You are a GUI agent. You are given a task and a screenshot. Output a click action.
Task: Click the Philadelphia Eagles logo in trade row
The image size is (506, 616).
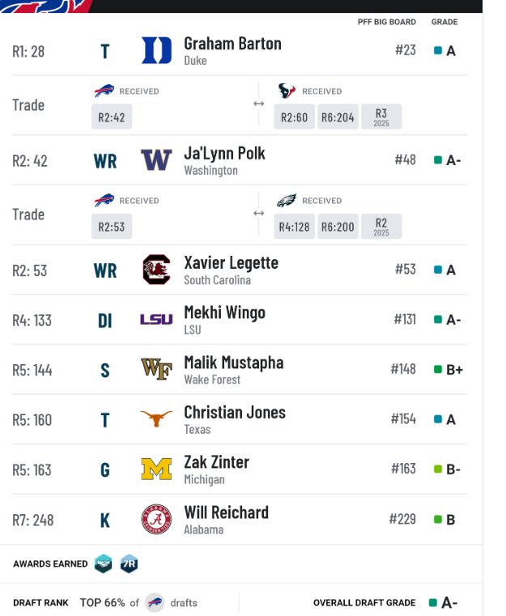(x=287, y=201)
